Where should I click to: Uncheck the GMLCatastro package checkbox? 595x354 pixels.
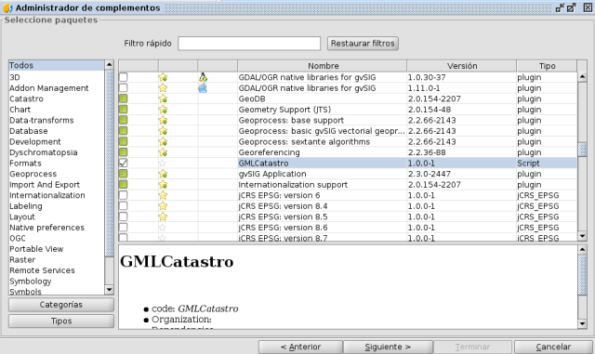124,164
